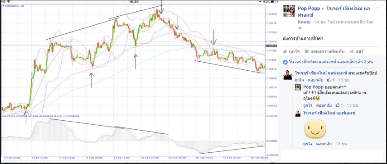Like Pop Popp's reply comment
The image size is (387, 164).
tap(307, 105)
